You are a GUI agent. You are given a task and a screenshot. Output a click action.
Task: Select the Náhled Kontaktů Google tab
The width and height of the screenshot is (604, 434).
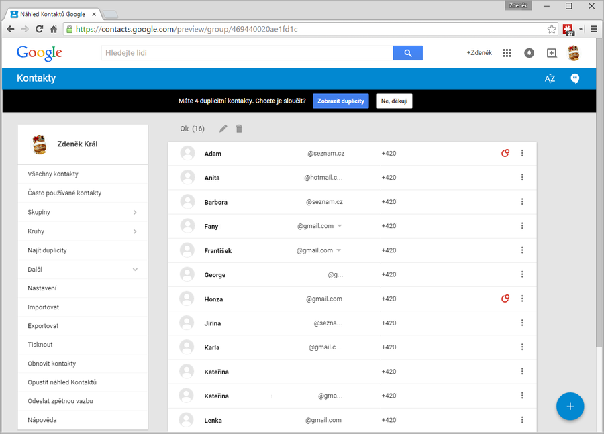tap(52, 14)
